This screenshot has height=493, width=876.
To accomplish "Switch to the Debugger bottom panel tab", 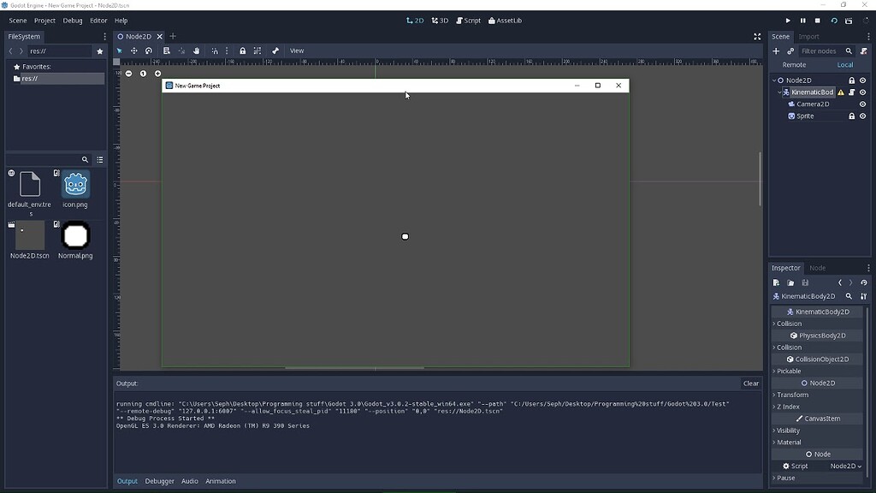I will pyautogui.click(x=159, y=481).
